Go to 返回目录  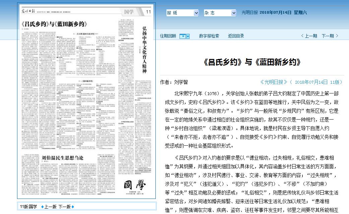pyautogui.click(x=236, y=36)
